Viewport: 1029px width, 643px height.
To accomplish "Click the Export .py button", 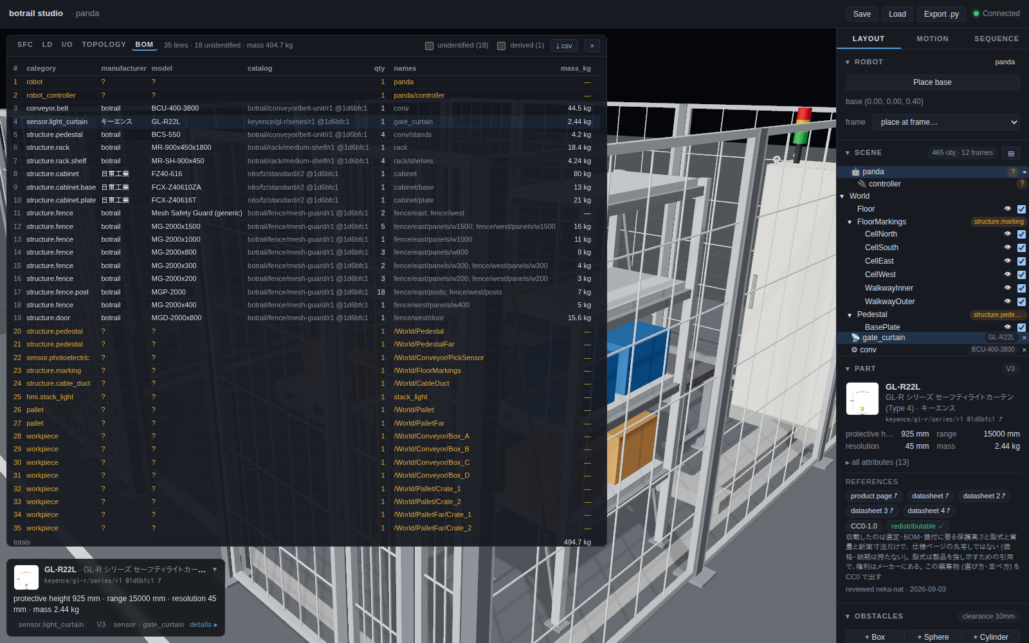I will click(942, 14).
